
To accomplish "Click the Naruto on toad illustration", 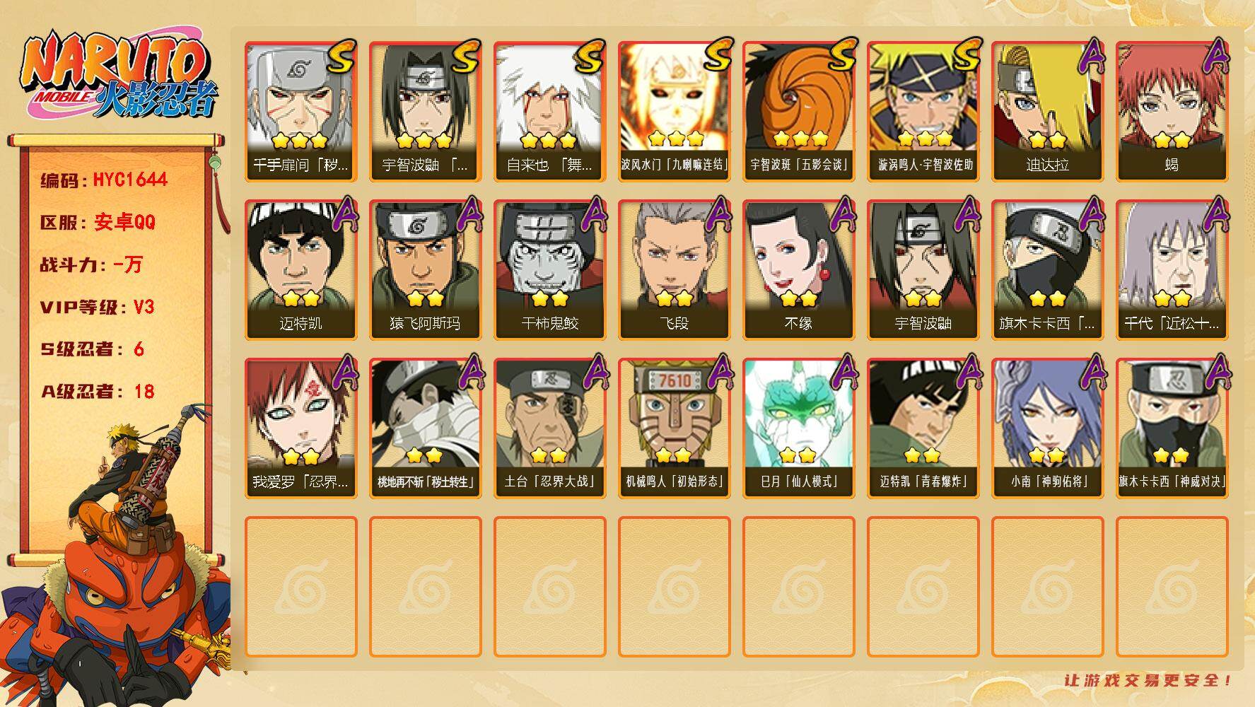I will pos(117,555).
